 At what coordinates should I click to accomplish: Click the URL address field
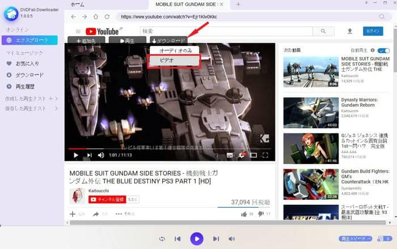tap(248, 16)
